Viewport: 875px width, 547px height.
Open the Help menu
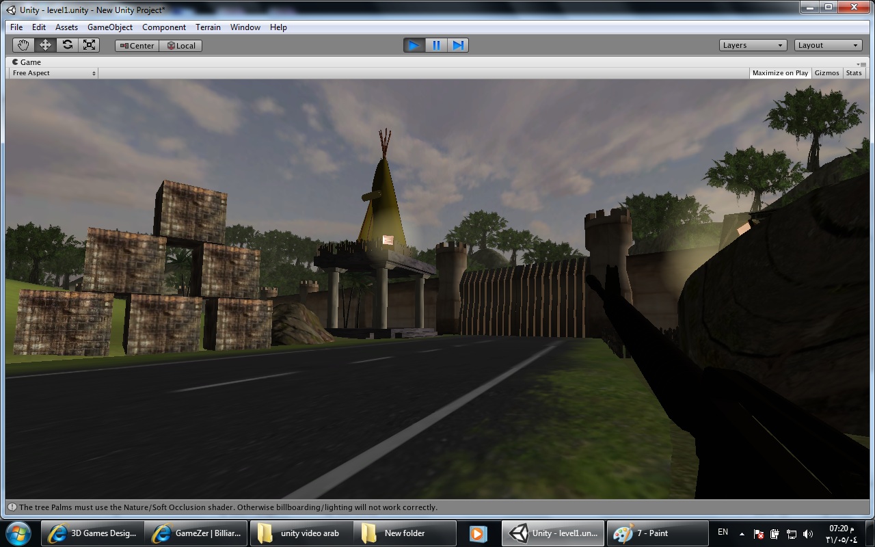point(278,27)
